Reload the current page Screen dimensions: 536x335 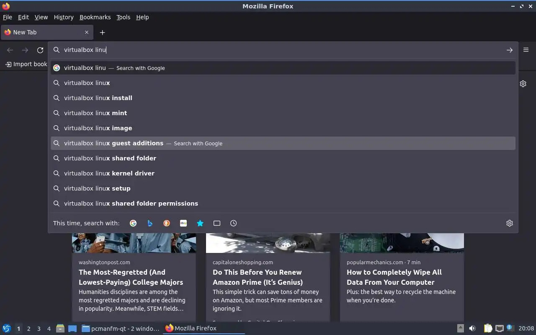tap(40, 50)
